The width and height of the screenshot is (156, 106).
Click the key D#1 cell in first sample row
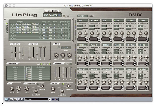pos(43,24)
